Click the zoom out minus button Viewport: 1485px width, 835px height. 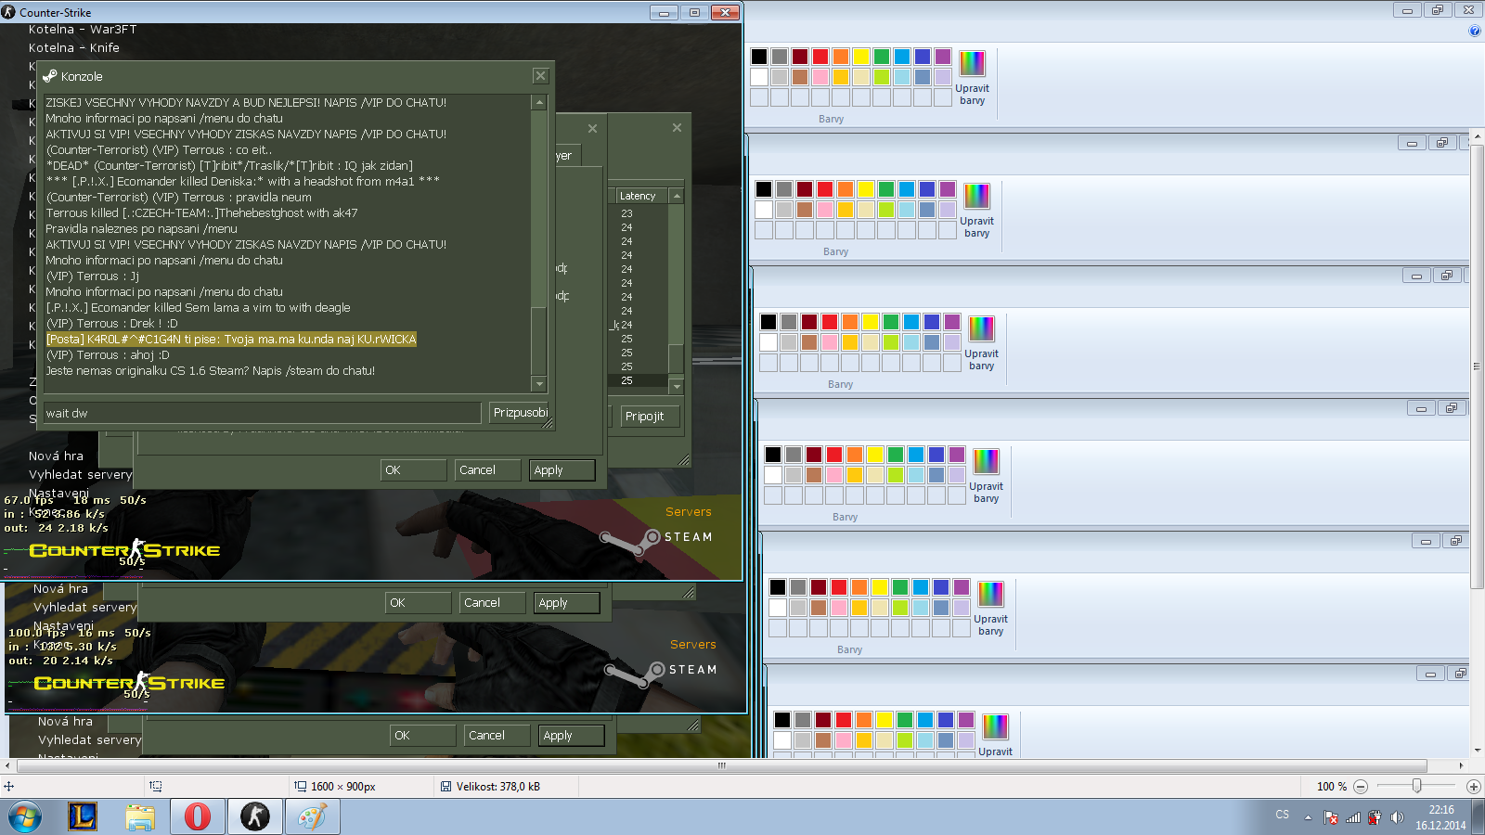coord(1361,787)
